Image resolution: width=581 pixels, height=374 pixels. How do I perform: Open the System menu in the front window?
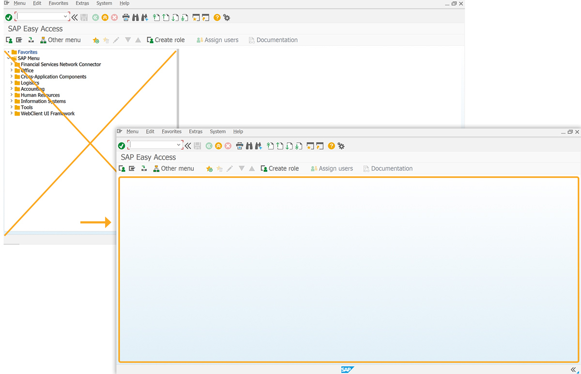pyautogui.click(x=218, y=131)
